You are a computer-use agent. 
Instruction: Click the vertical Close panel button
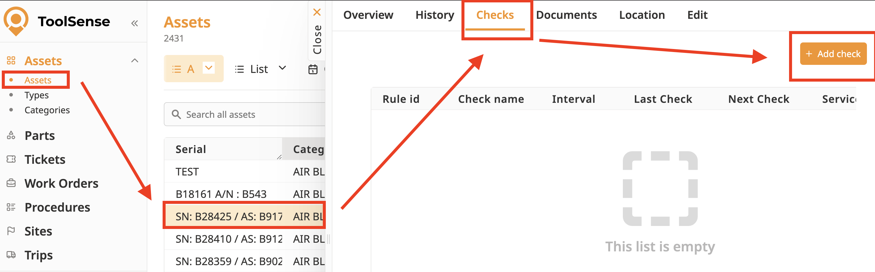point(317,31)
